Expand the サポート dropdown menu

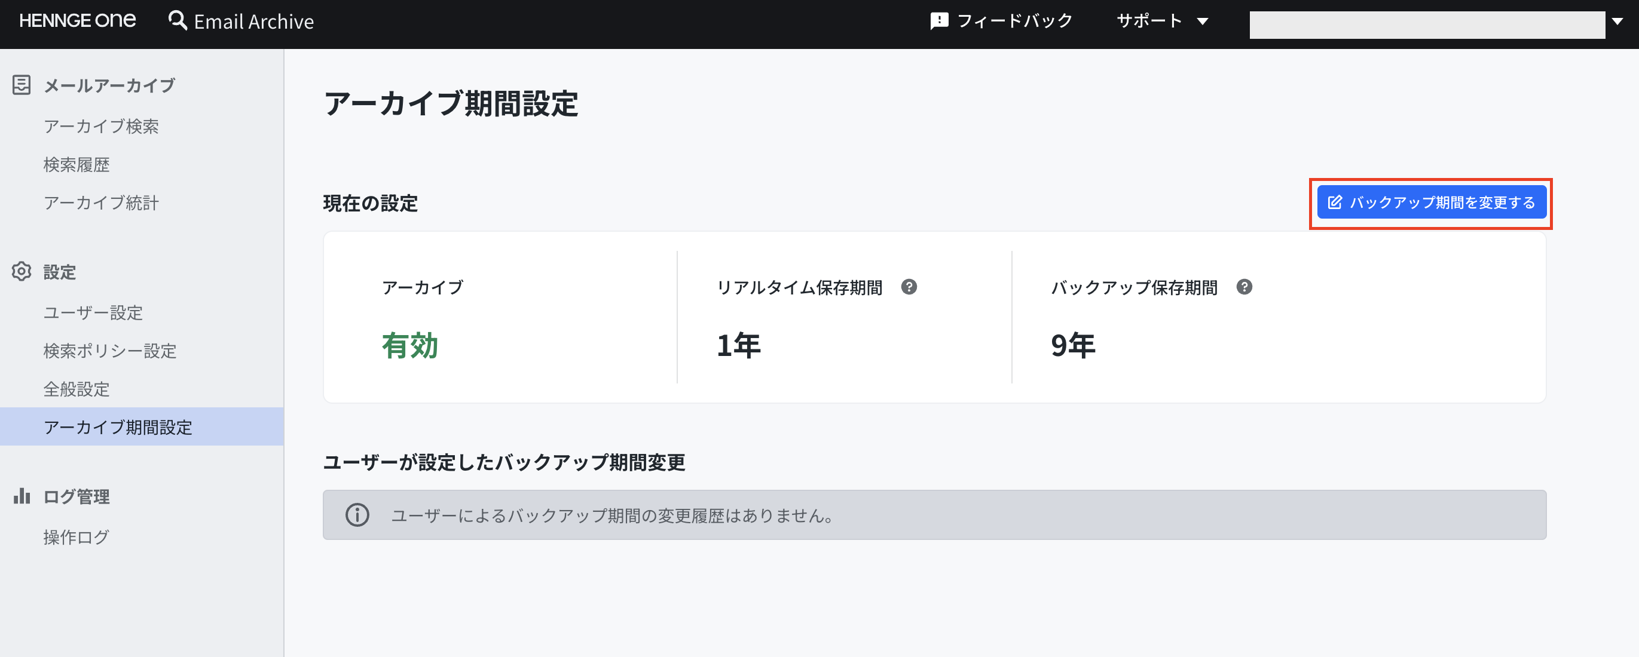click(x=1162, y=21)
